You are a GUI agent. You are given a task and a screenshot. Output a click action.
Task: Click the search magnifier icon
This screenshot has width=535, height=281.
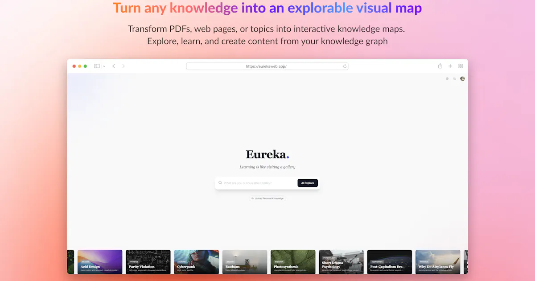tap(220, 183)
